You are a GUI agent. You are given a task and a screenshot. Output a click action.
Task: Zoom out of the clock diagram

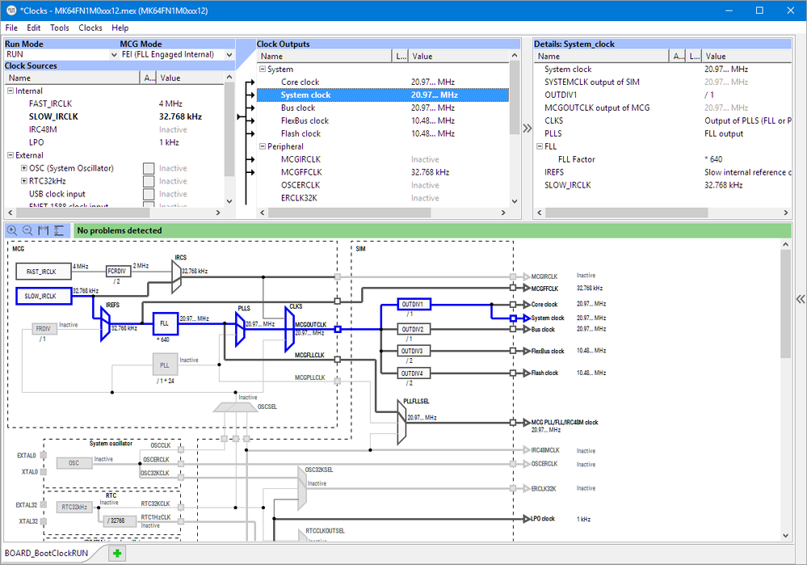[27, 230]
